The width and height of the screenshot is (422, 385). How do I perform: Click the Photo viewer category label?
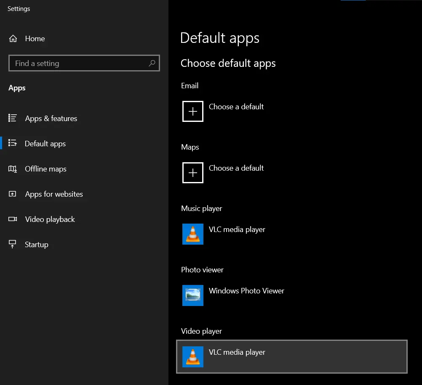point(202,270)
